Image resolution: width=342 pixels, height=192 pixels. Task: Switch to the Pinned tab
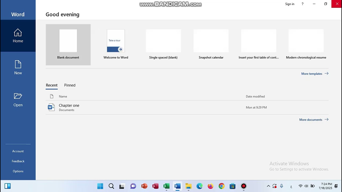70,85
